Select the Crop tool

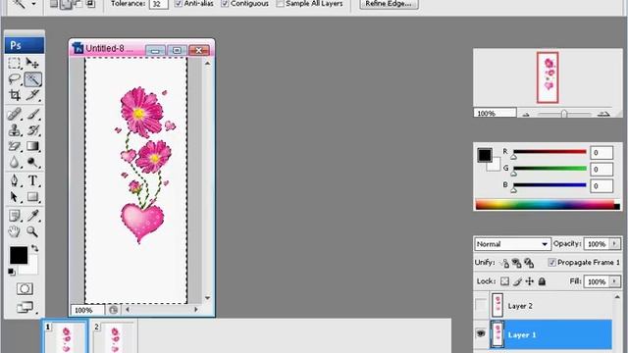pyautogui.click(x=15, y=95)
